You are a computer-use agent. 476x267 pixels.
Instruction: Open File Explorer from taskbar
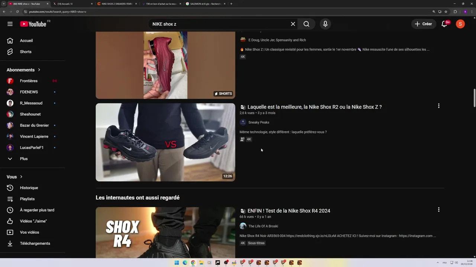point(201,263)
